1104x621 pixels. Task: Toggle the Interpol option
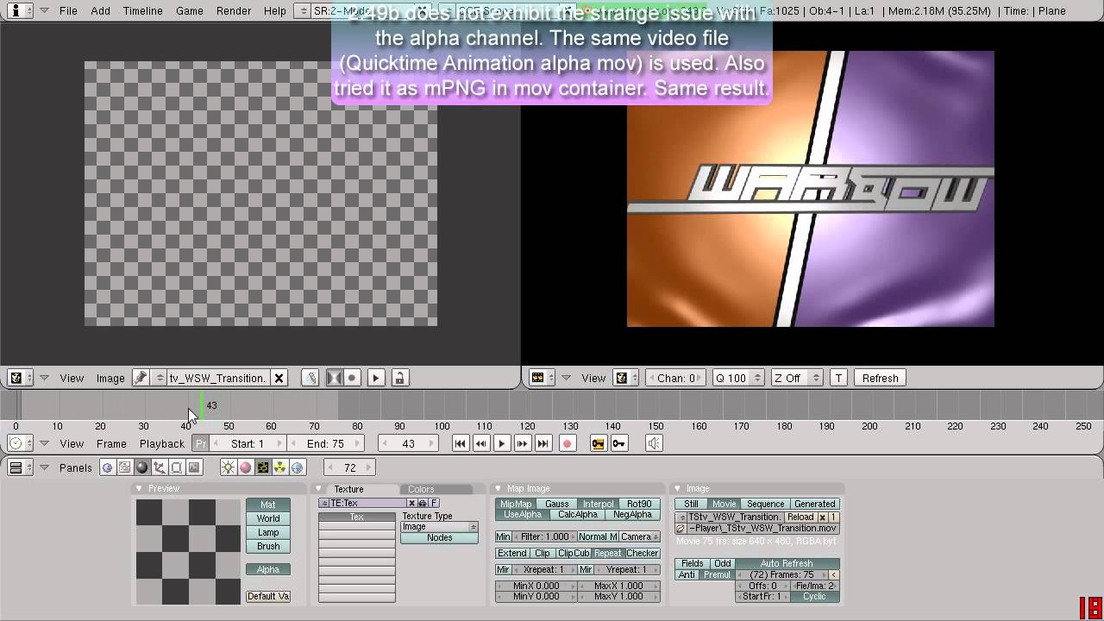point(598,504)
